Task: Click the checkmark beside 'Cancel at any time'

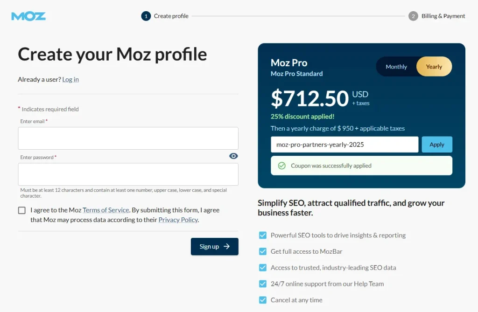Action: (x=263, y=300)
